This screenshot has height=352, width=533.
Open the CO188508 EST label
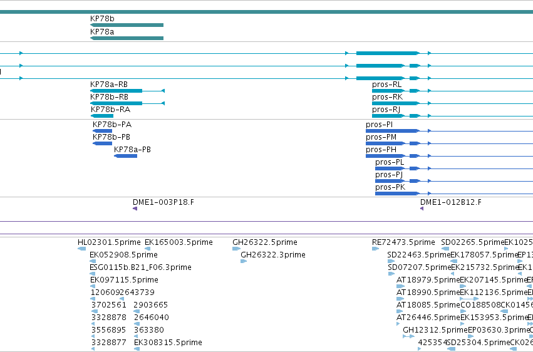pyautogui.click(x=480, y=305)
